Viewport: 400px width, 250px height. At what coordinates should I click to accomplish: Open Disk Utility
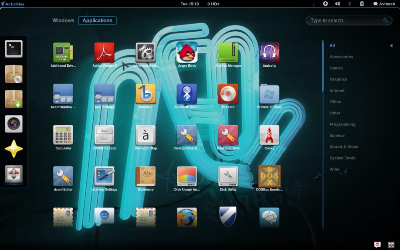(228, 176)
